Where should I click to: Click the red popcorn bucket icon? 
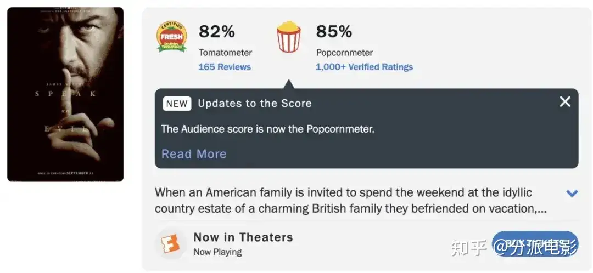click(x=289, y=37)
